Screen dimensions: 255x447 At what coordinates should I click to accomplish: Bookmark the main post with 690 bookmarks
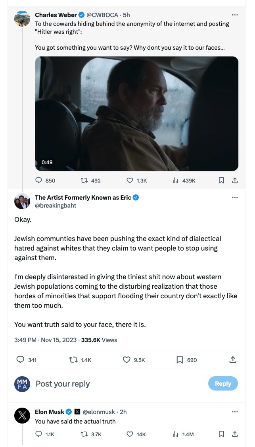click(180, 360)
